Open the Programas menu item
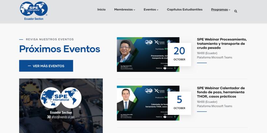 click(219, 10)
